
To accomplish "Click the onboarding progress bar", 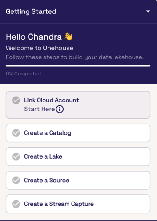I will (78, 65).
